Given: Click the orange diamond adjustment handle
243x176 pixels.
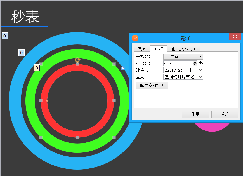Looking at the screenshot, I should 47,101.
